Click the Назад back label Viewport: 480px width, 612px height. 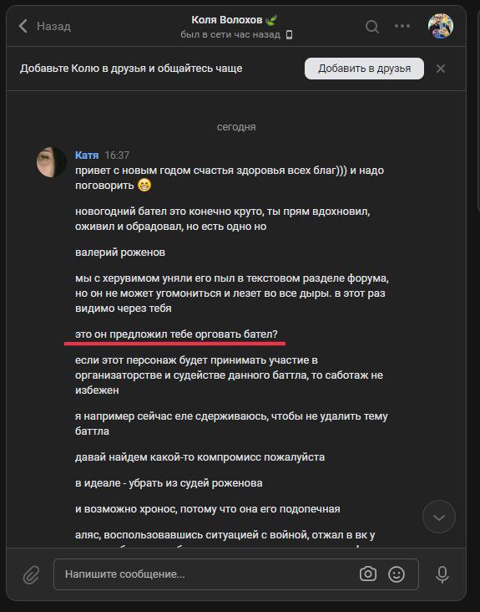(53, 26)
